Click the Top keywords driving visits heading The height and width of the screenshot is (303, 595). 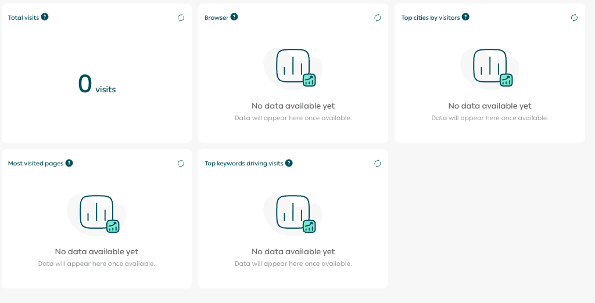coord(244,164)
